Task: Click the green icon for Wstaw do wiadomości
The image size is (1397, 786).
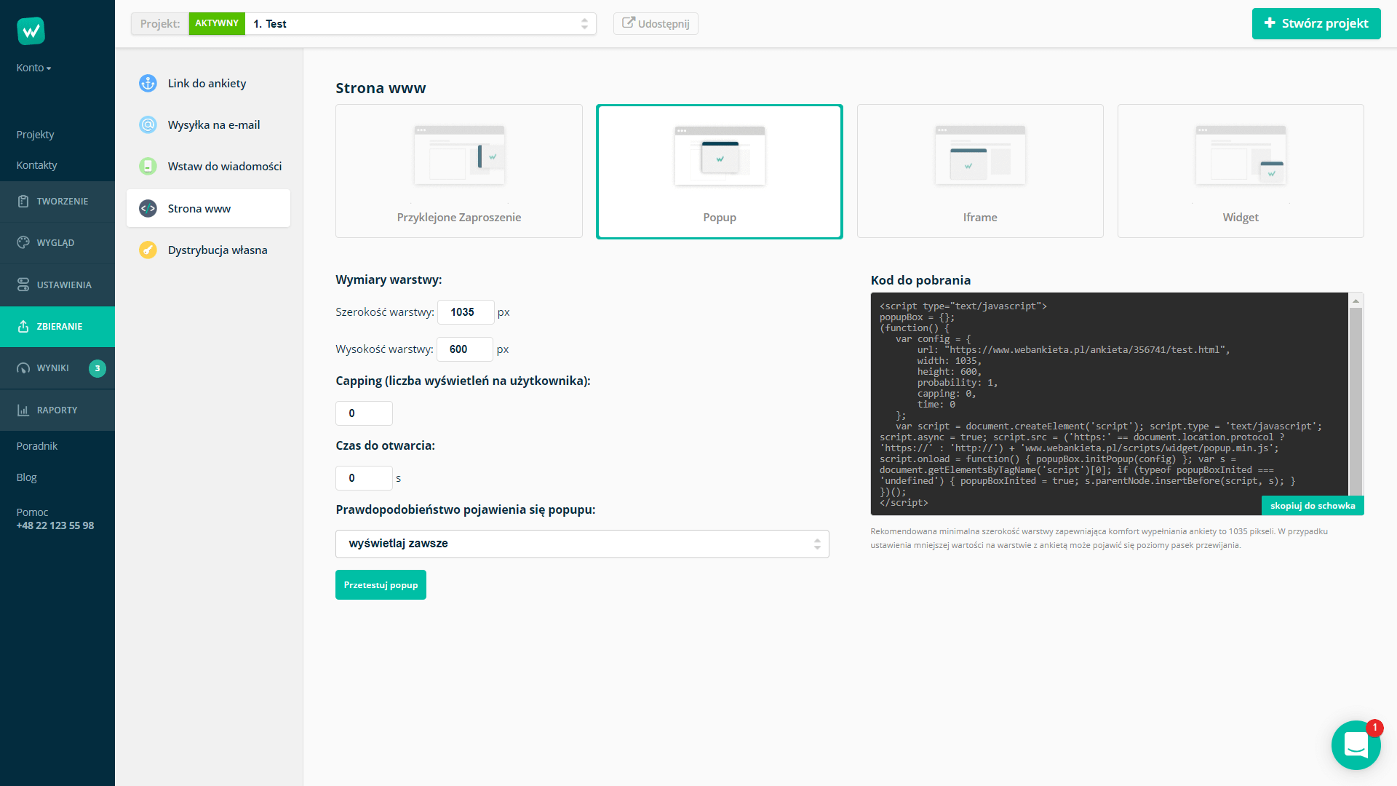Action: [x=148, y=166]
